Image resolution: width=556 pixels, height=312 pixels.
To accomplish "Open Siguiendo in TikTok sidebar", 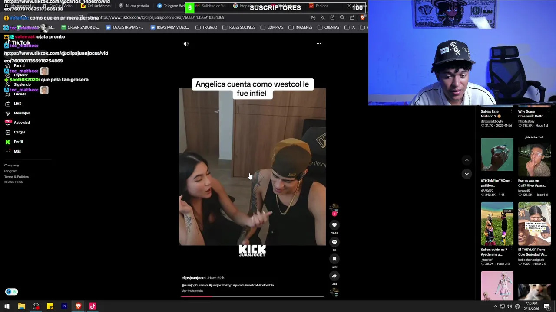I will click(18, 84).
